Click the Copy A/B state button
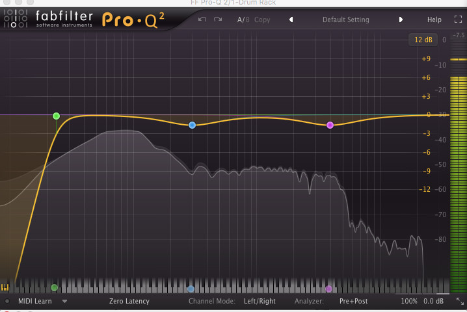Screen dimensions: 467x312 click(x=262, y=20)
